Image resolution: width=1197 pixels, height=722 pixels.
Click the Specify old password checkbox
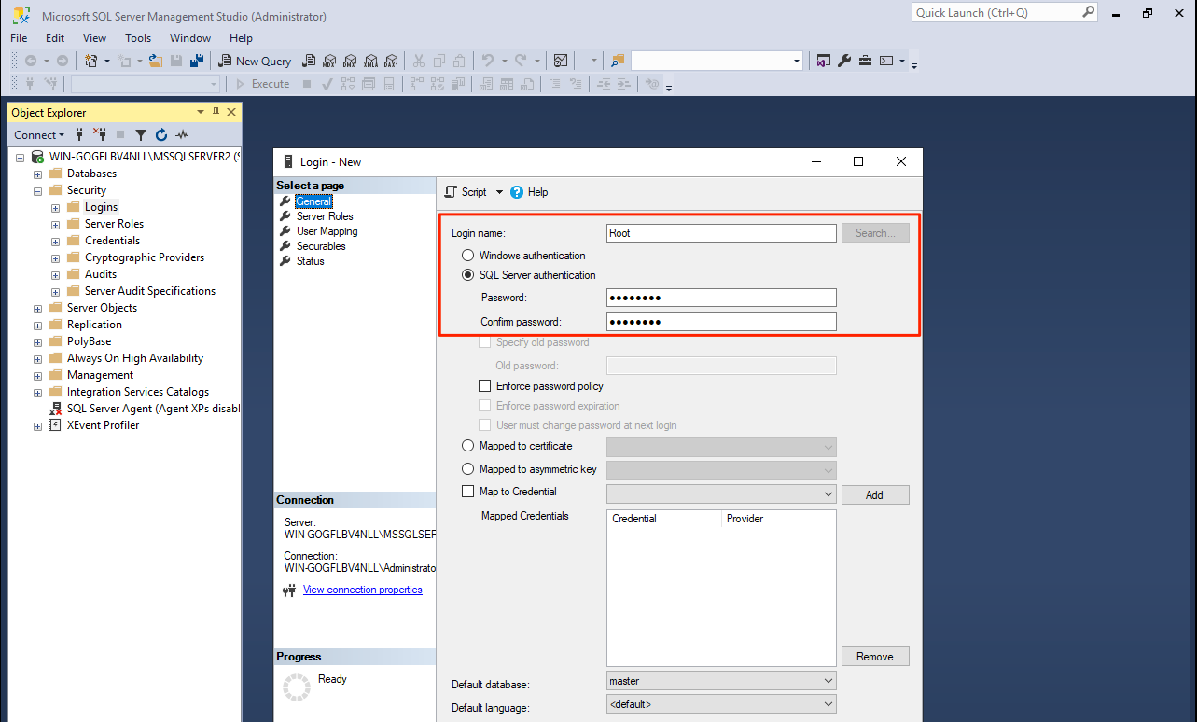484,342
